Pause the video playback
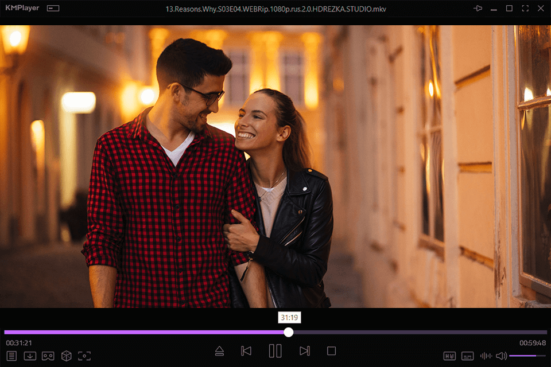This screenshot has width=551, height=367. pyautogui.click(x=275, y=350)
